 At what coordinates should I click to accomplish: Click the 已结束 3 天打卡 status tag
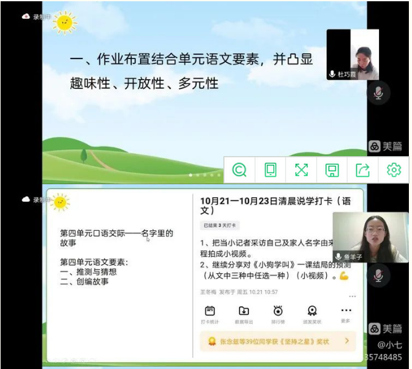[x=220, y=225]
